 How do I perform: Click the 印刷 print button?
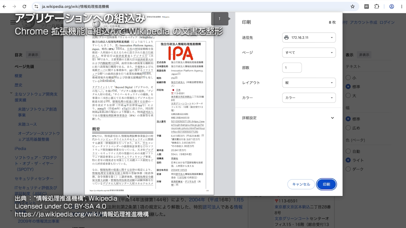[326, 184]
